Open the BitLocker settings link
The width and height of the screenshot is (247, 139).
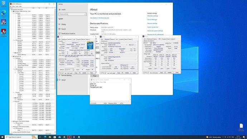(x=152, y=16)
